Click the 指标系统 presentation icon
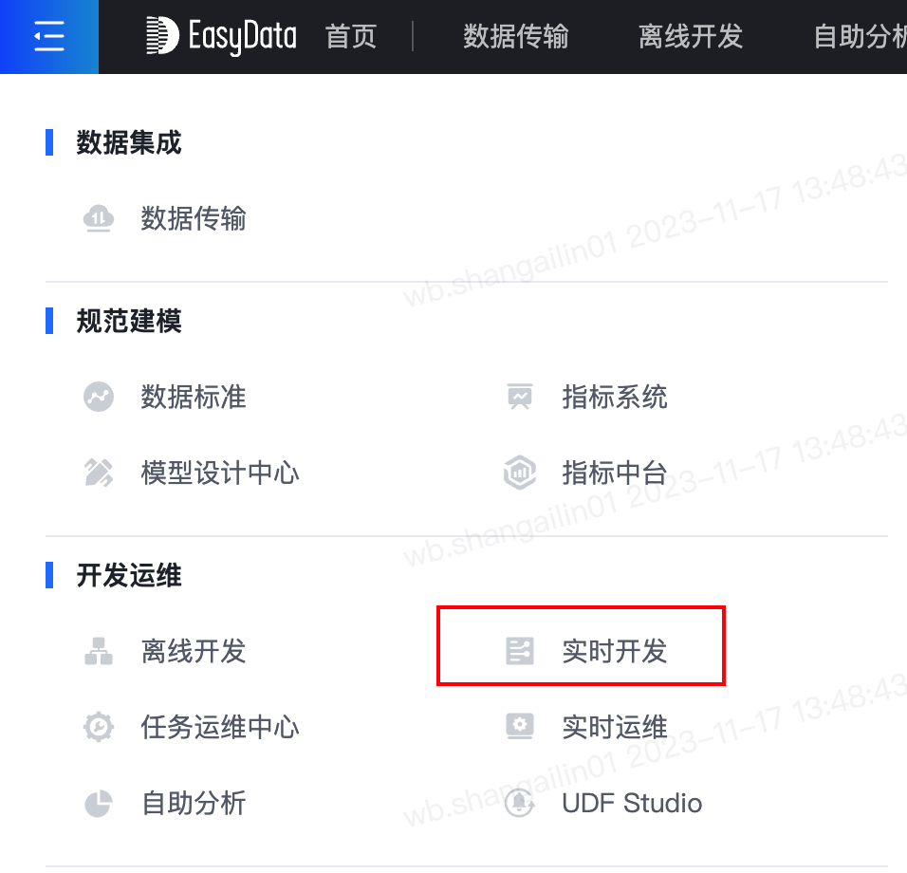The height and width of the screenshot is (873, 907). click(520, 397)
